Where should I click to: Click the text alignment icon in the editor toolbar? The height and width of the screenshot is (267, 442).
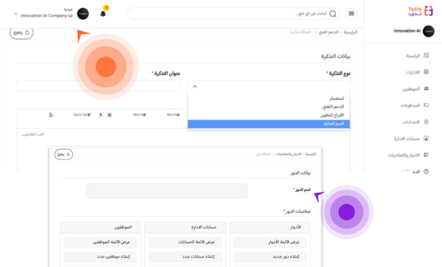point(51,115)
